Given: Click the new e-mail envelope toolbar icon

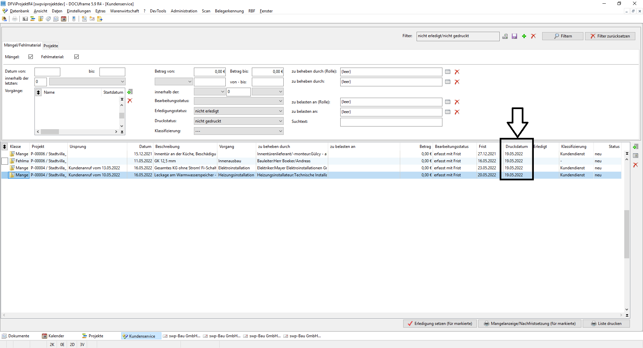Looking at the screenshot, I should pos(92,19).
